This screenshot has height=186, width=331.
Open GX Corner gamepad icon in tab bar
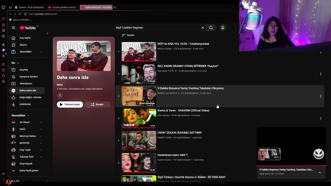[x=10, y=7]
